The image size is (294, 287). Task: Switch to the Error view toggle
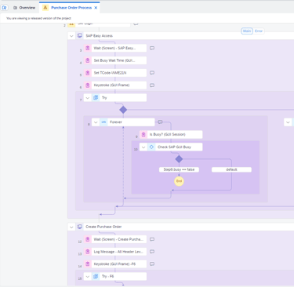tap(259, 31)
